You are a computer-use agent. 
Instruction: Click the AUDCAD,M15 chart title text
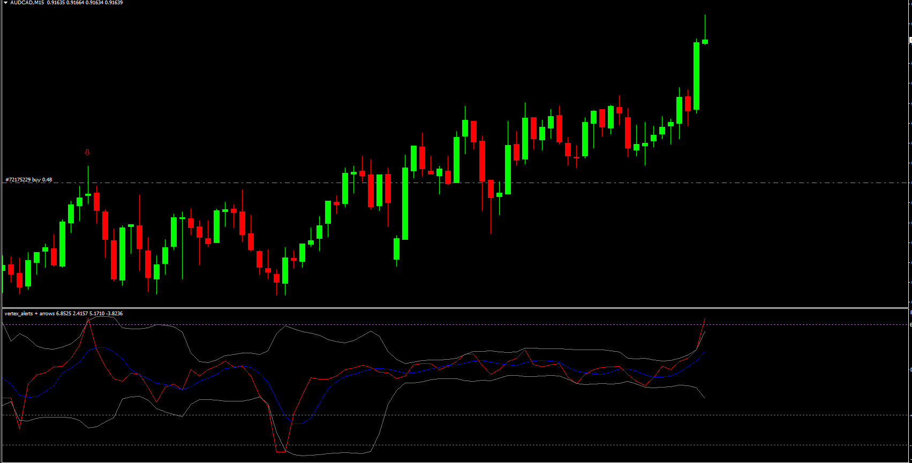[27, 3]
